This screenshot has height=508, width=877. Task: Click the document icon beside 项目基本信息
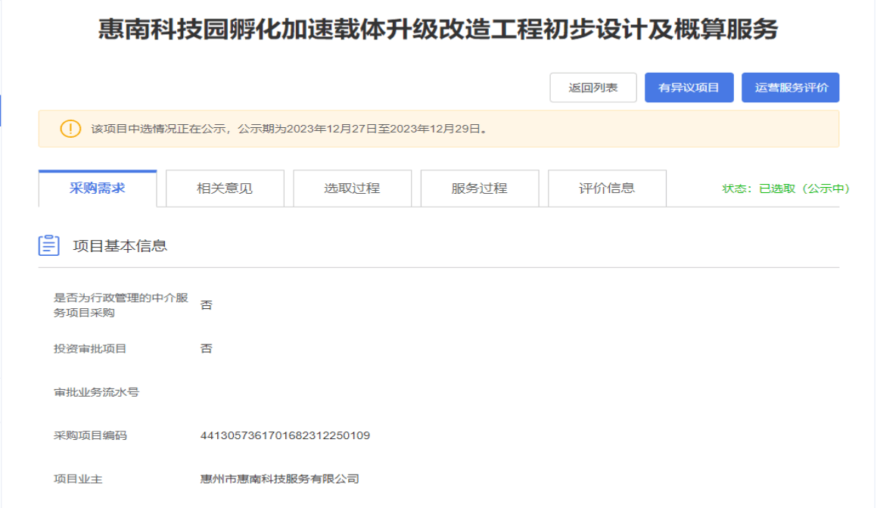tap(49, 245)
